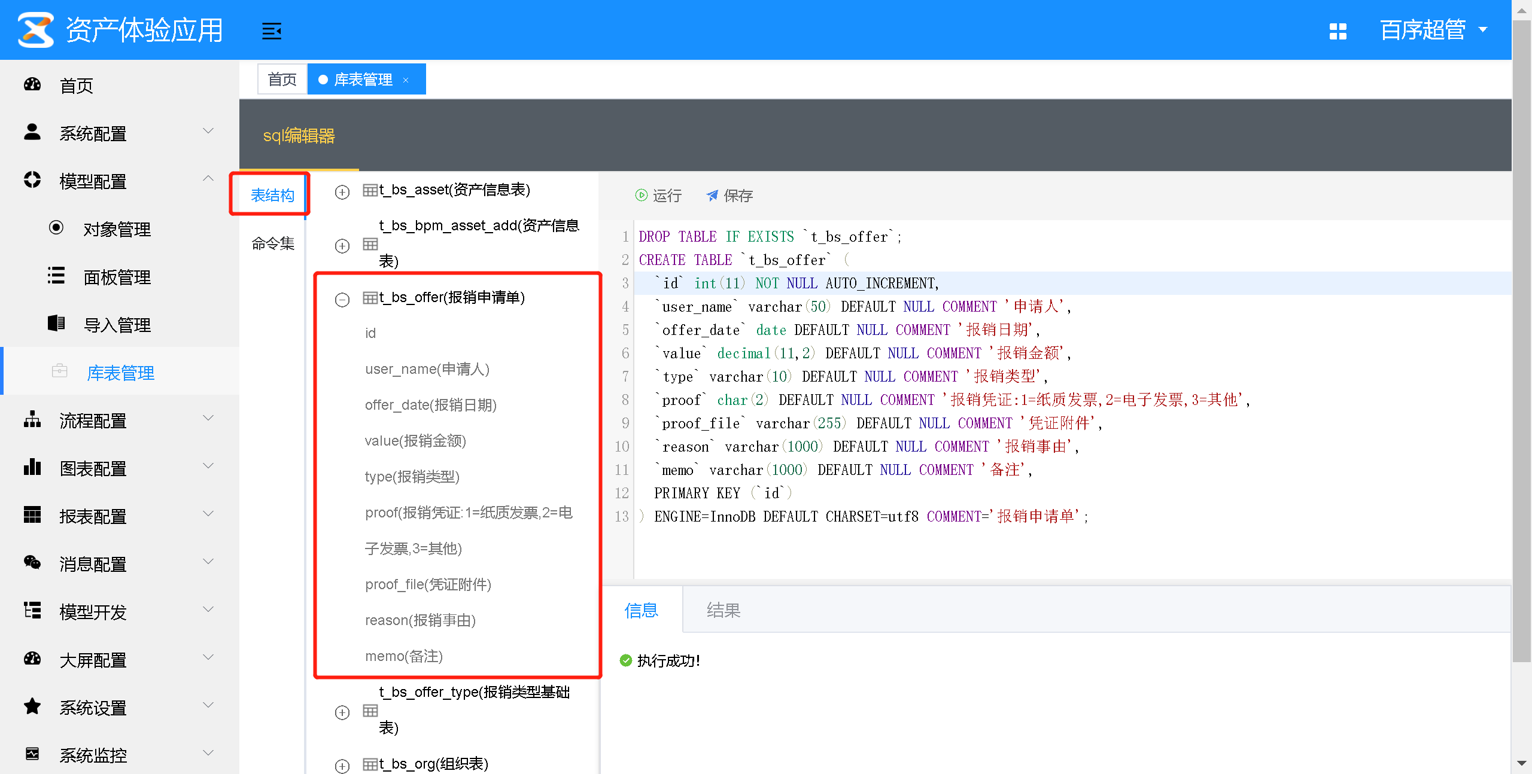Select the memo(备注) field
Screen dimensions: 1532x774
point(404,656)
